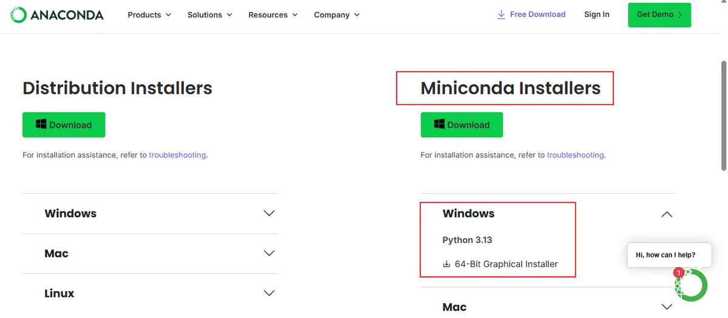This screenshot has width=728, height=318.
Task: Download the Distribution installer
Action: 64,125
